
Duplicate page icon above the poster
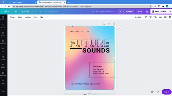pos(109,24)
